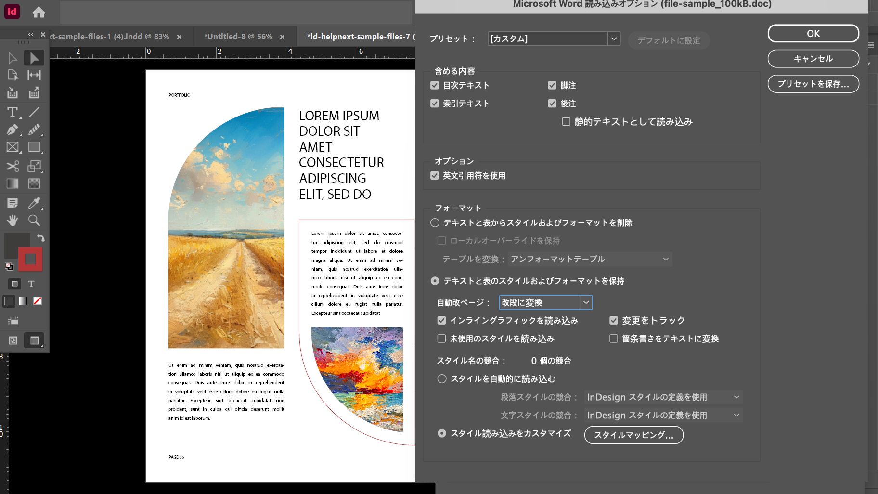Screen dimensions: 878x494
Task: Open 段落スタイルの競合 dropdown
Action: [663, 397]
